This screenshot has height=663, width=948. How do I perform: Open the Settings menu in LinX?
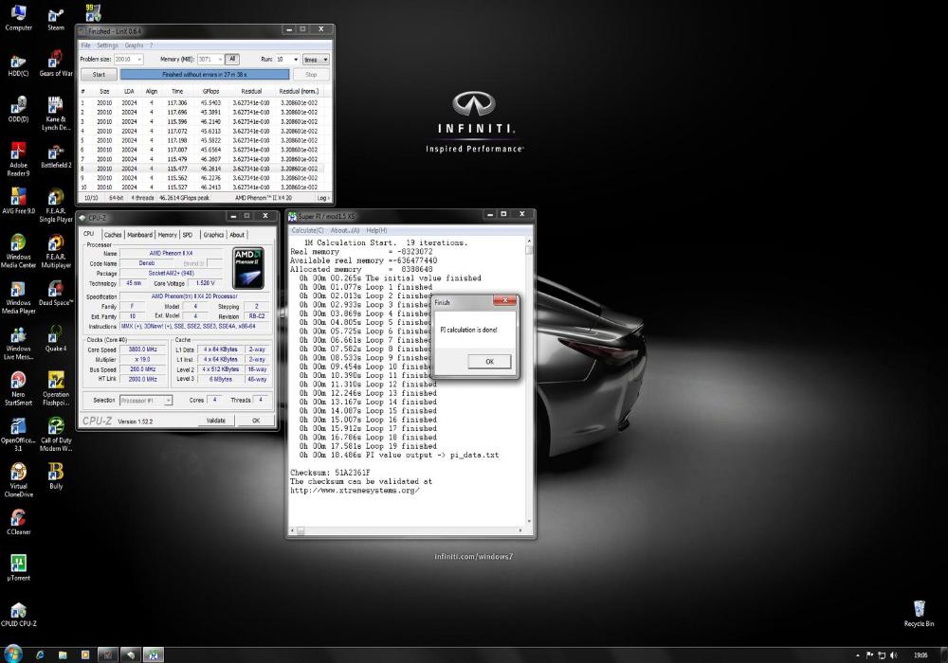107,45
